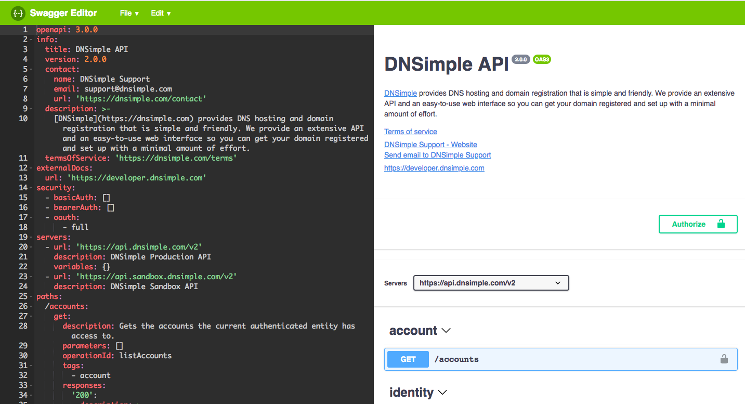
Task: Fold the responses block at line 33
Action: coord(31,385)
